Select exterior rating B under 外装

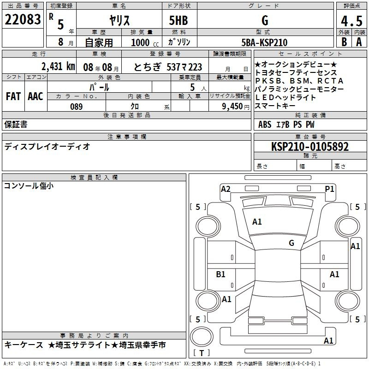coord(344,42)
